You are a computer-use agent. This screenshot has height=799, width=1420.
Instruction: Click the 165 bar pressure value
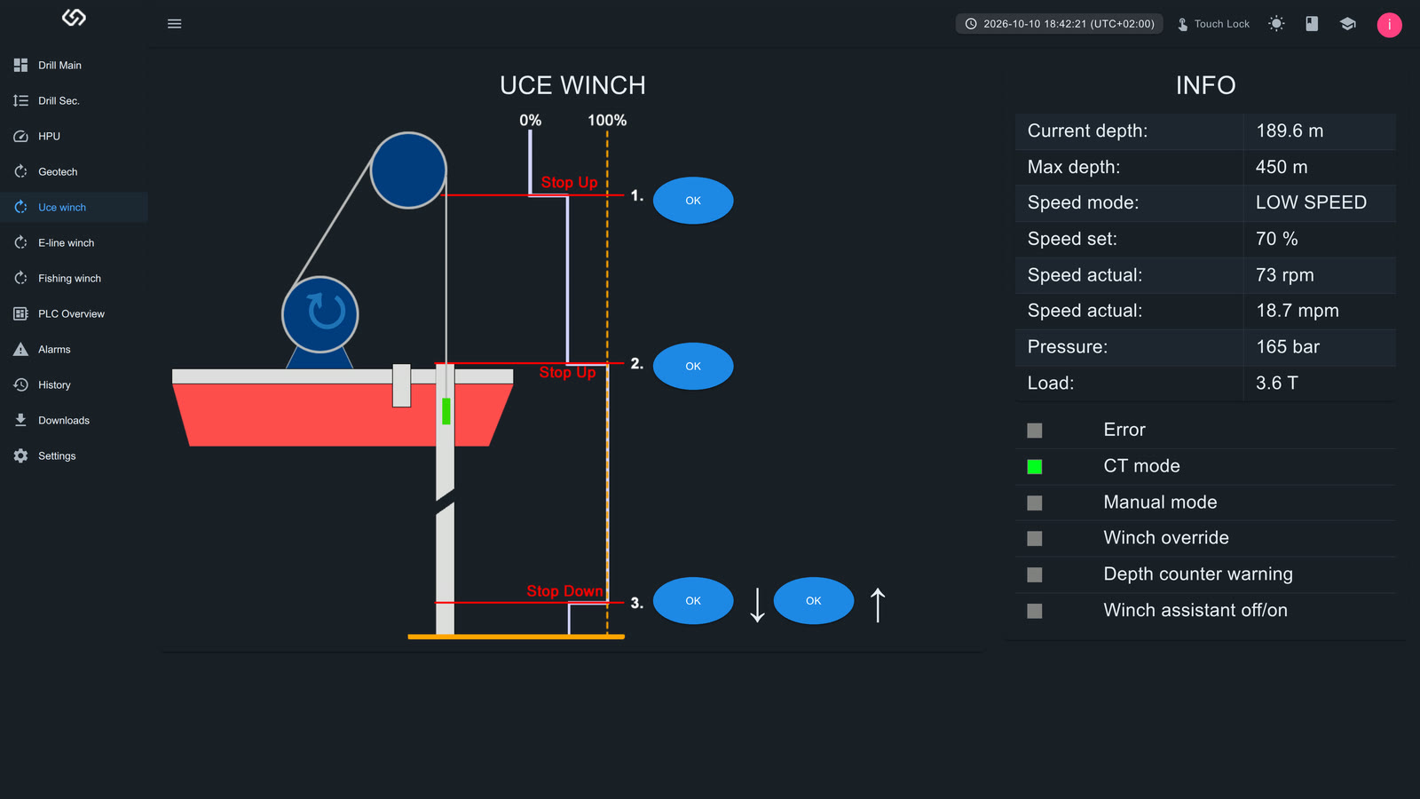pyautogui.click(x=1288, y=347)
